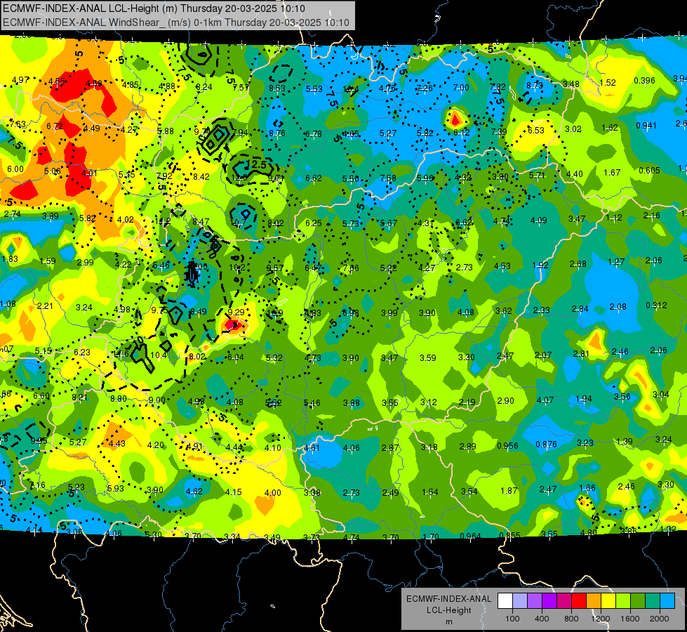Click the wind shear value 0.312
Screen dimensions: 687x632
656,305
